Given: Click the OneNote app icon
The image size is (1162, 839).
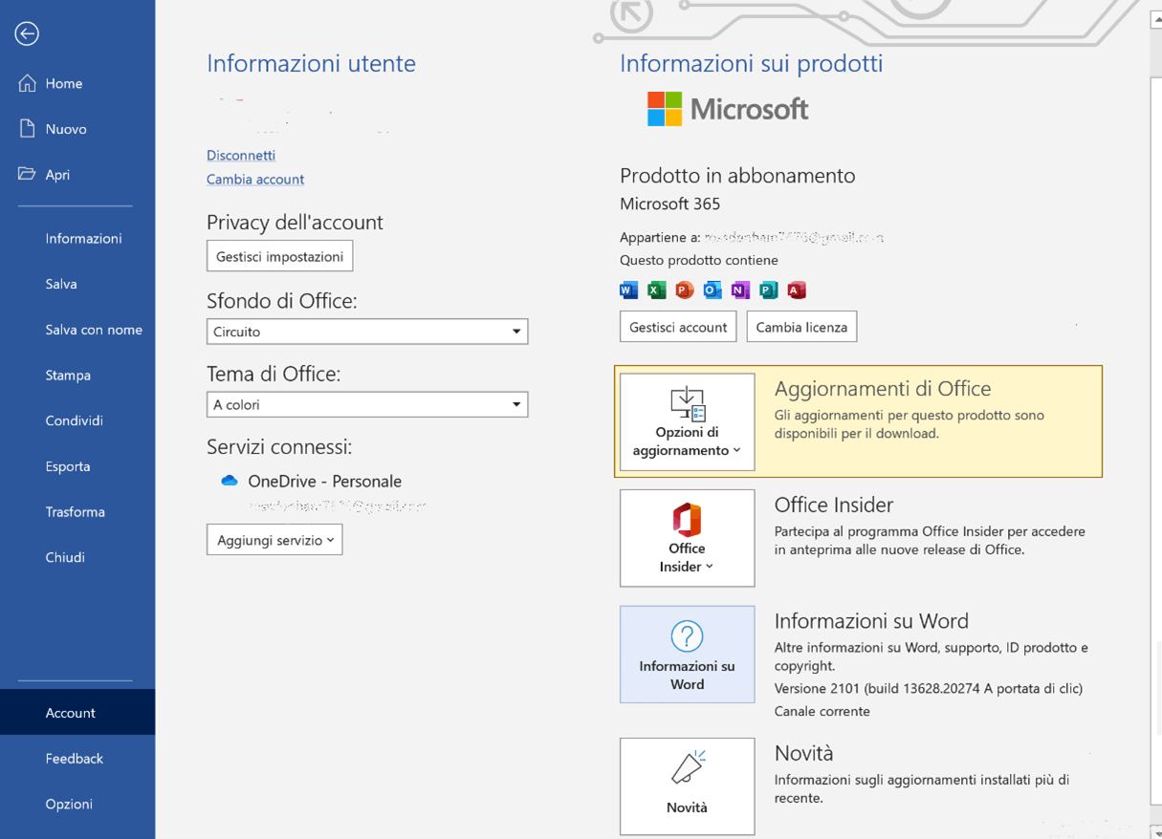Looking at the screenshot, I should pos(740,290).
